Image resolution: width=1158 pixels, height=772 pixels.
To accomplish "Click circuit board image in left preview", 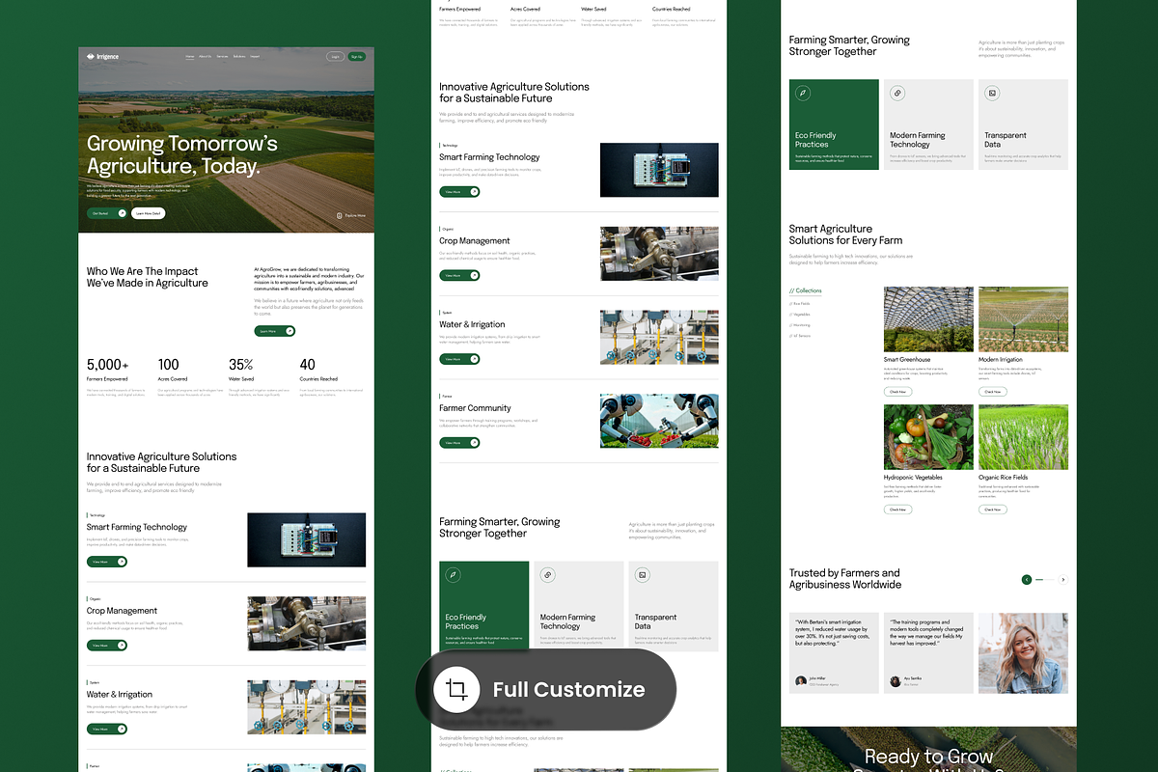I will (307, 539).
